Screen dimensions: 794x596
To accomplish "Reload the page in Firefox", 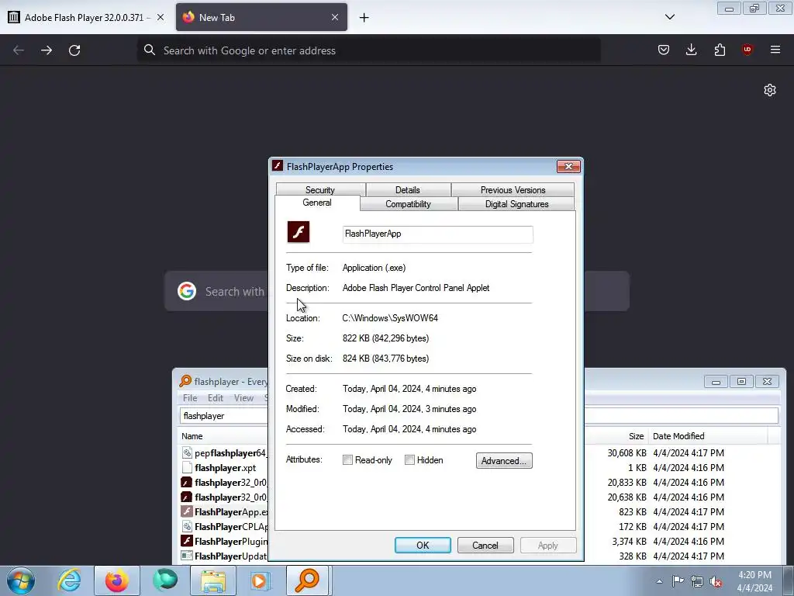I will 74,50.
